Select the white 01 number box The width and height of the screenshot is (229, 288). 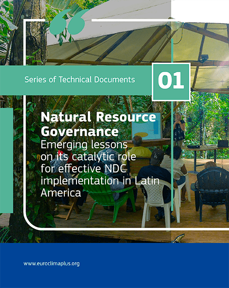pos(171,82)
